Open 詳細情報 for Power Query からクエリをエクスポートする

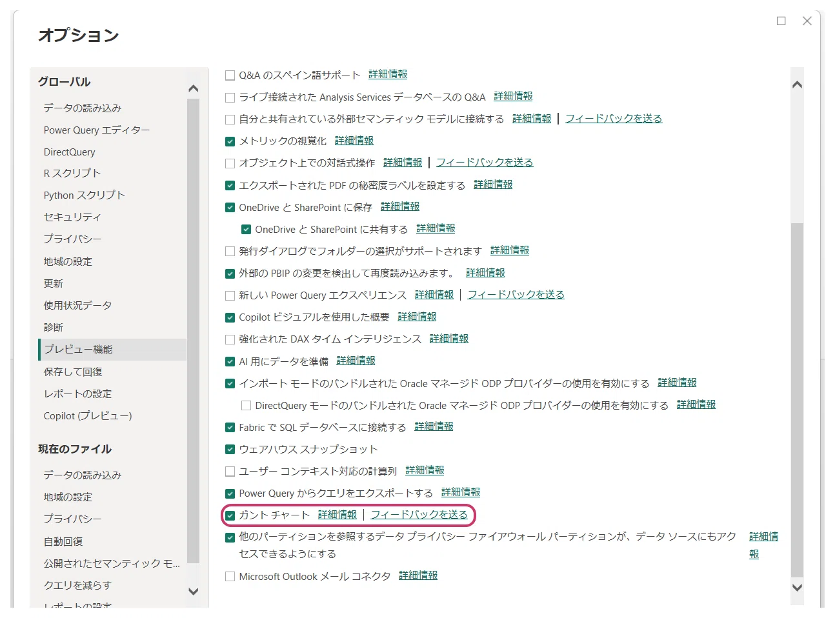pos(461,493)
